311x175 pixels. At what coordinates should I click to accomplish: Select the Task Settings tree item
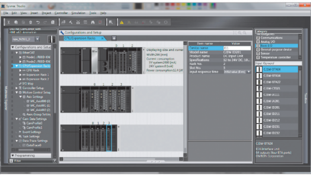[x=31, y=137]
